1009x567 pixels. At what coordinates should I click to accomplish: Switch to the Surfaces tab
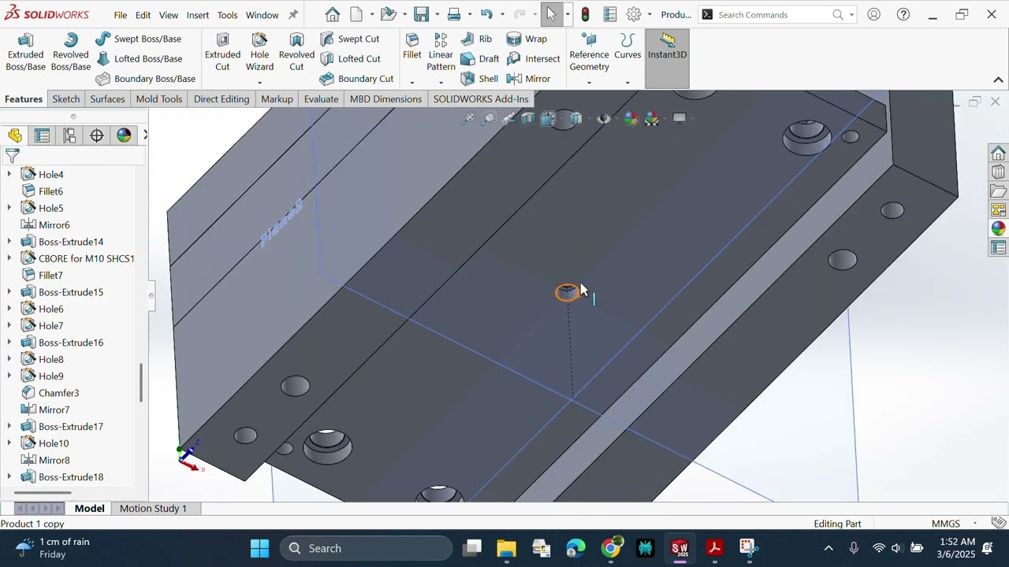[107, 99]
